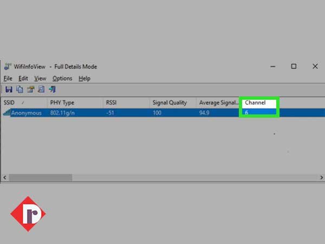Viewport: 325px width, 244px height.
Task: Click the horizontal scrollbar thumb
Action: 41,178
